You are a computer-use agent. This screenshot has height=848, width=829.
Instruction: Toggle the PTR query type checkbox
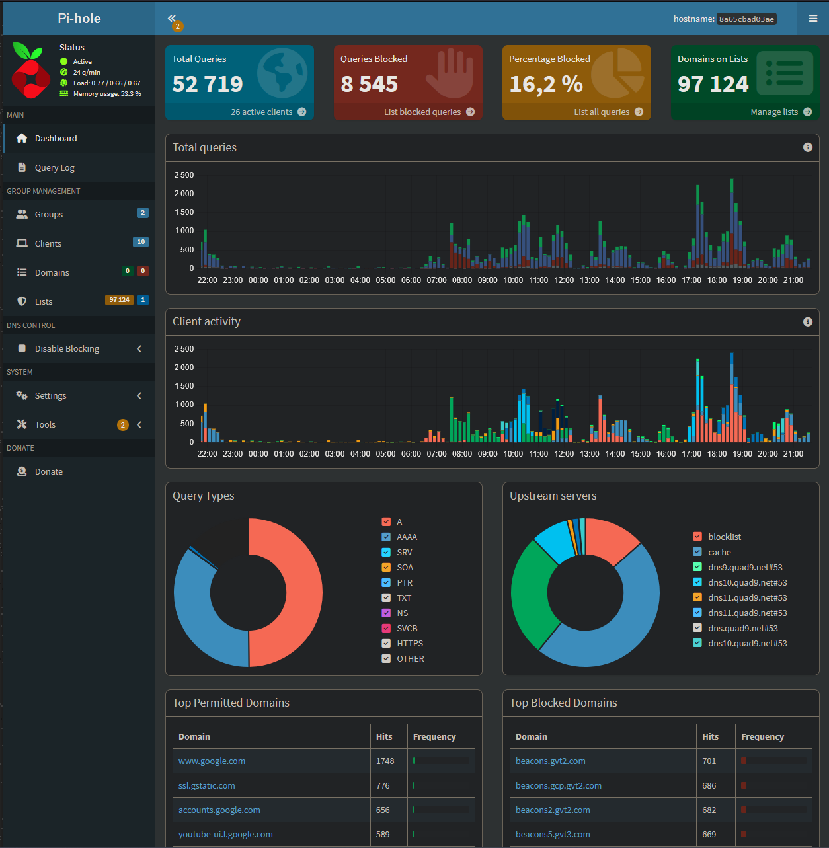tap(386, 582)
